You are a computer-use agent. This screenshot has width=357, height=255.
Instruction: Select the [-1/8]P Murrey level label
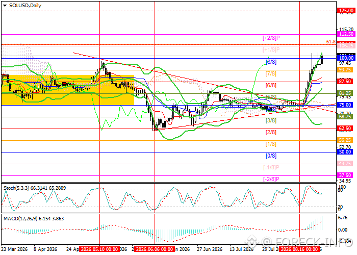pos(271,168)
